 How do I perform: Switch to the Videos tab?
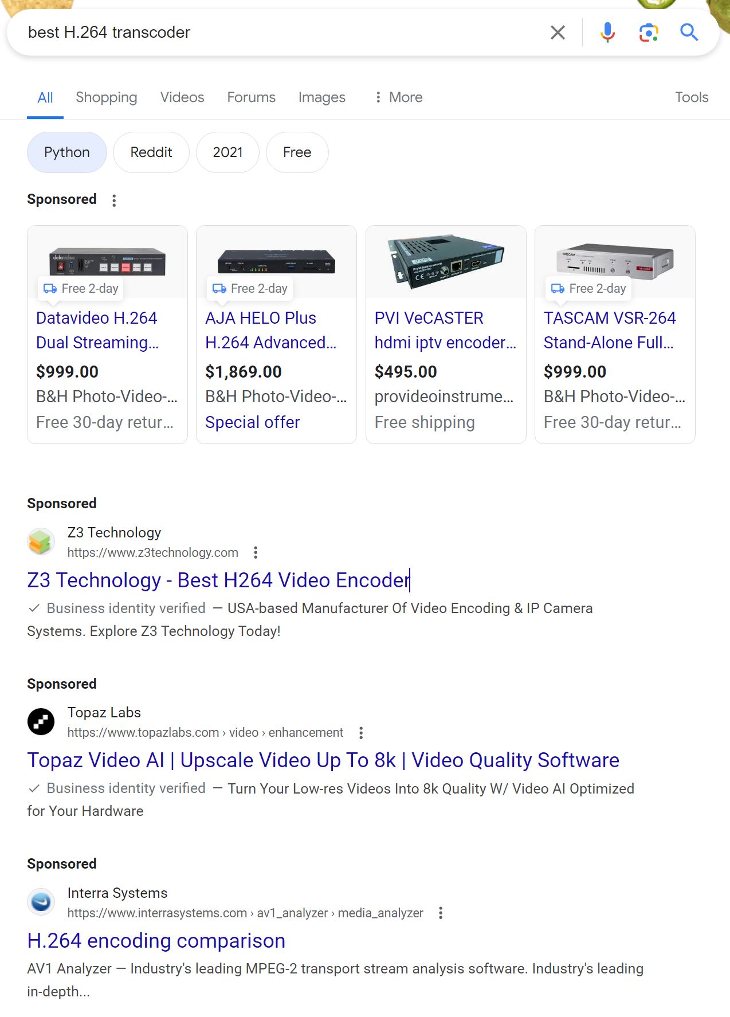(x=182, y=97)
